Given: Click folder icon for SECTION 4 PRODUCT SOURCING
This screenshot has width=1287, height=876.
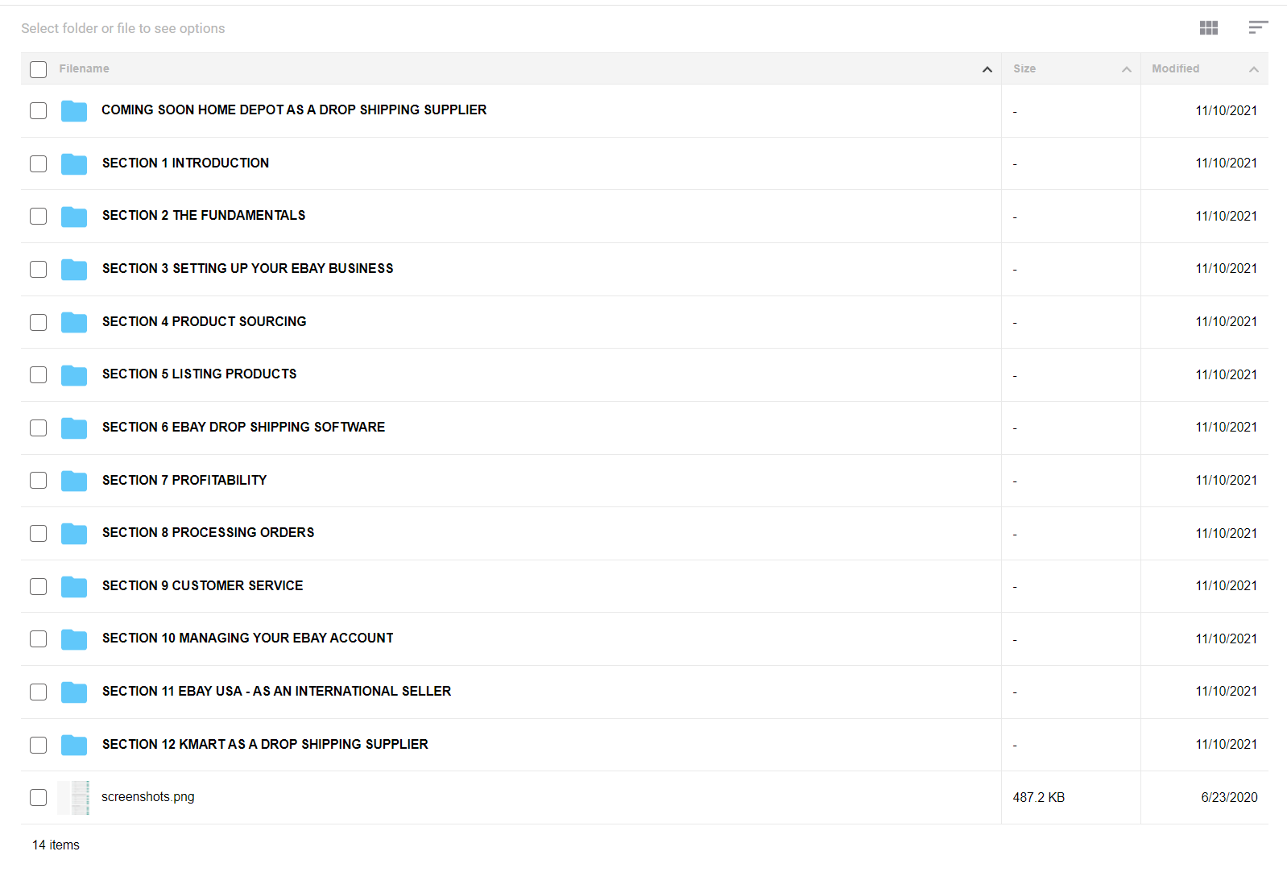Looking at the screenshot, I should coord(74,322).
